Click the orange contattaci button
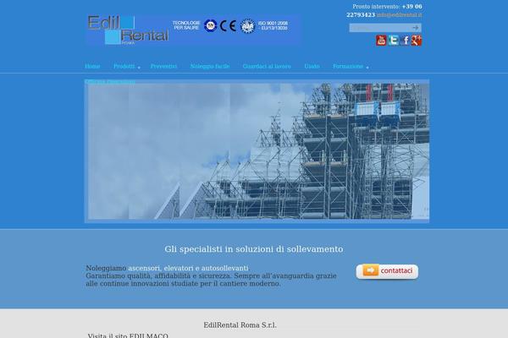The height and width of the screenshot is (338, 508). point(387,271)
